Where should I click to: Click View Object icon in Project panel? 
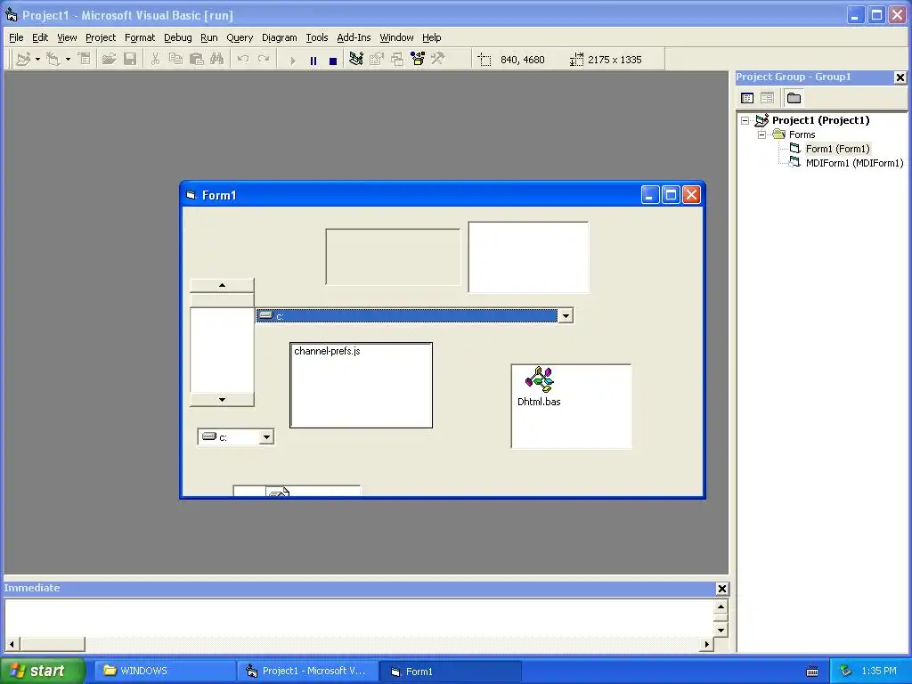click(767, 98)
